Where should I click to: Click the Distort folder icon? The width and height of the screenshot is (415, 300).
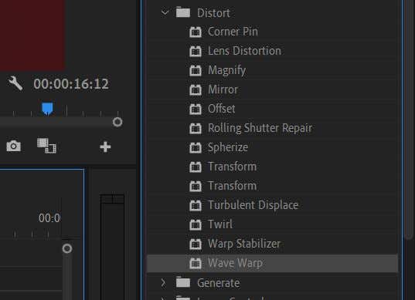[183, 12]
